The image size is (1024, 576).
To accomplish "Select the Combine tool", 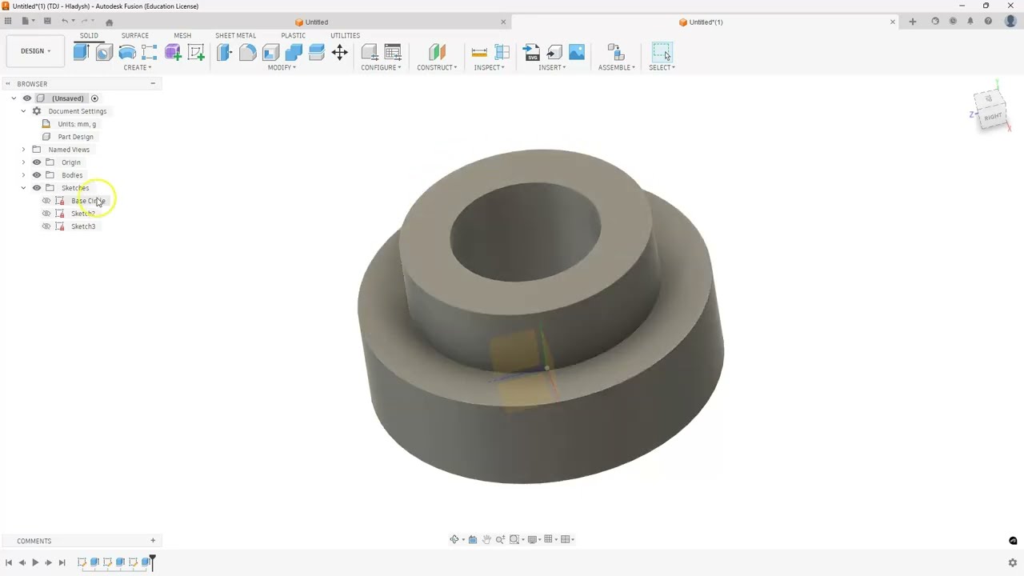I will 294,53.
